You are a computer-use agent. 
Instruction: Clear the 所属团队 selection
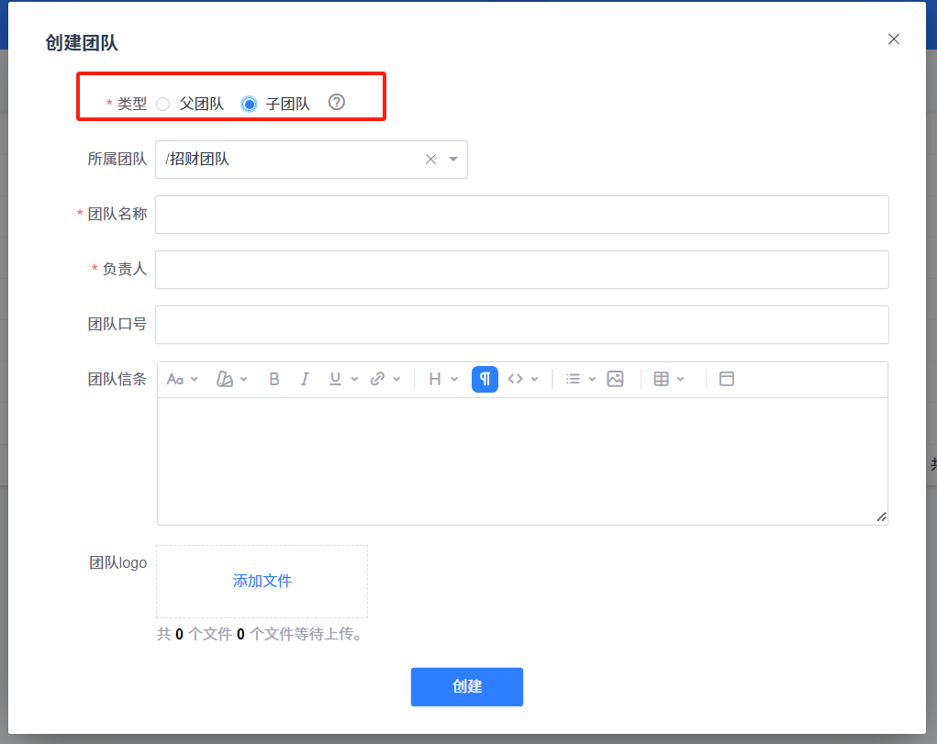pos(430,160)
